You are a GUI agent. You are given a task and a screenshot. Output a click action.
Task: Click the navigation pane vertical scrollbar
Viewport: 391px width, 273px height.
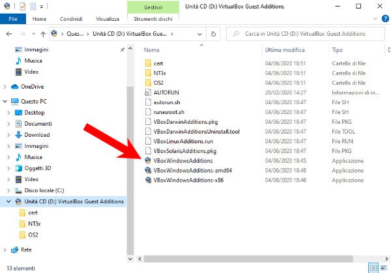click(x=130, y=169)
